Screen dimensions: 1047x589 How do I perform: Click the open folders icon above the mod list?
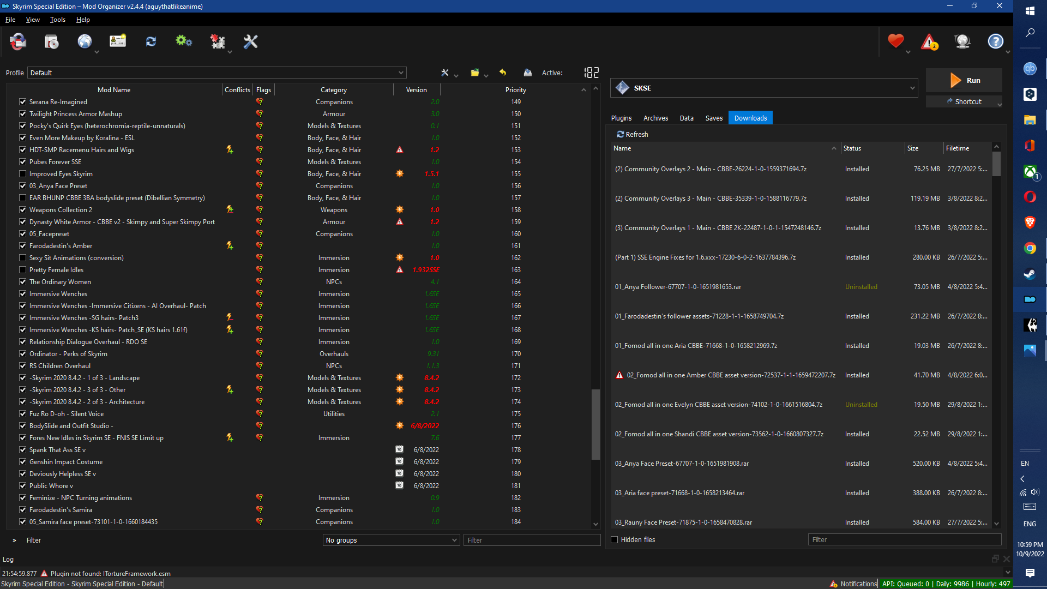pos(475,73)
